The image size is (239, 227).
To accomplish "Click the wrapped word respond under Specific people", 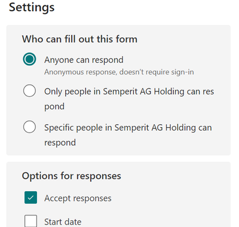I will point(60,143).
